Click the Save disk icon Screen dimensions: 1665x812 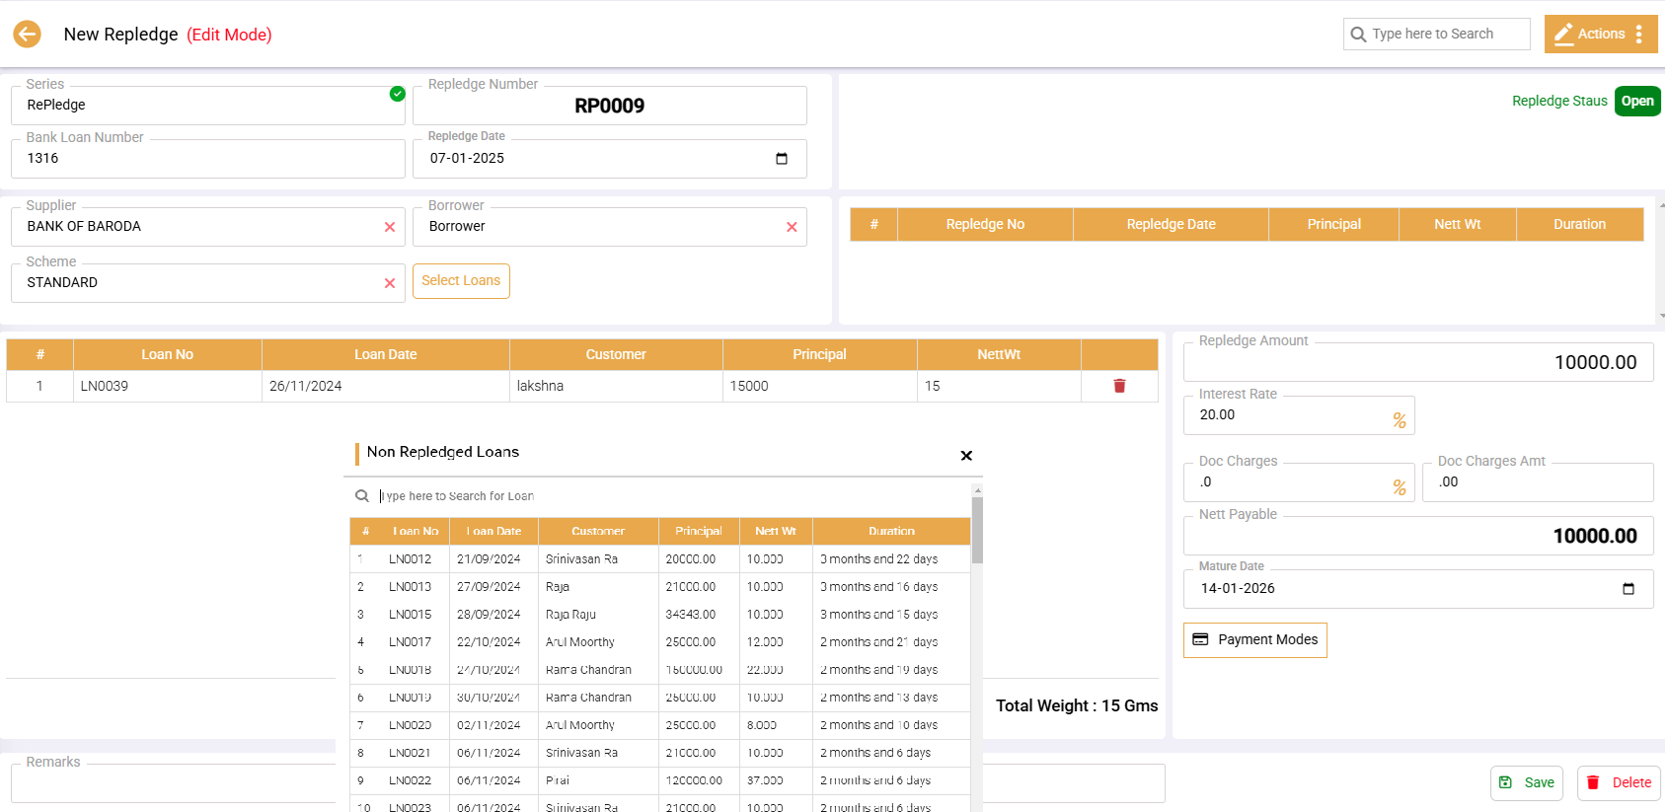coord(1506,782)
